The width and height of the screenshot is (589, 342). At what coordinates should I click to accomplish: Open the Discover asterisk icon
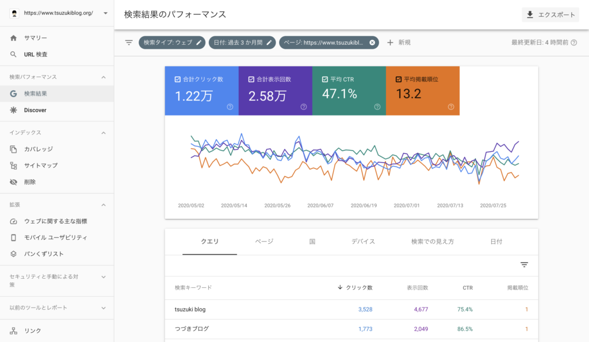[x=14, y=110]
